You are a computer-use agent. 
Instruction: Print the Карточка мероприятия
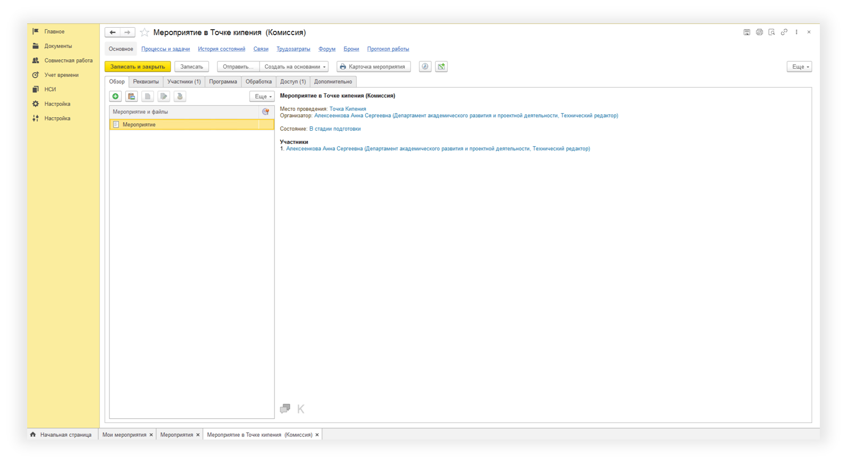[374, 67]
